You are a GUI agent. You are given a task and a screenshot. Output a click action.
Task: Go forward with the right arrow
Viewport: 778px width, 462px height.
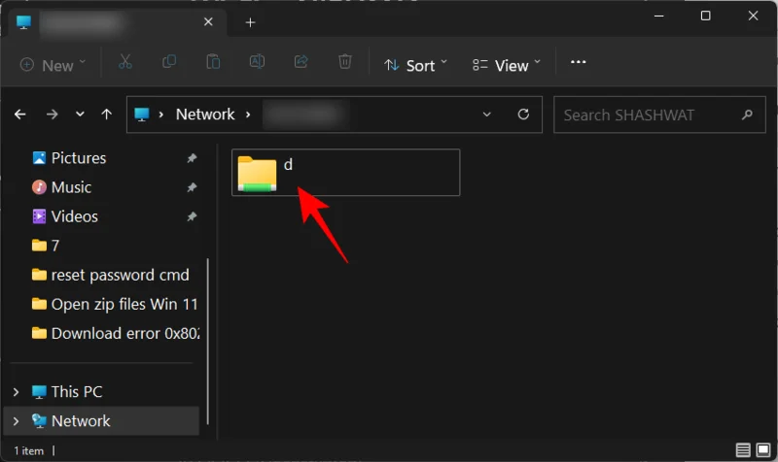point(52,115)
